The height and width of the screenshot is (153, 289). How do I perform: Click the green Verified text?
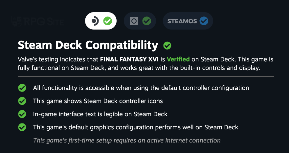click(178, 59)
